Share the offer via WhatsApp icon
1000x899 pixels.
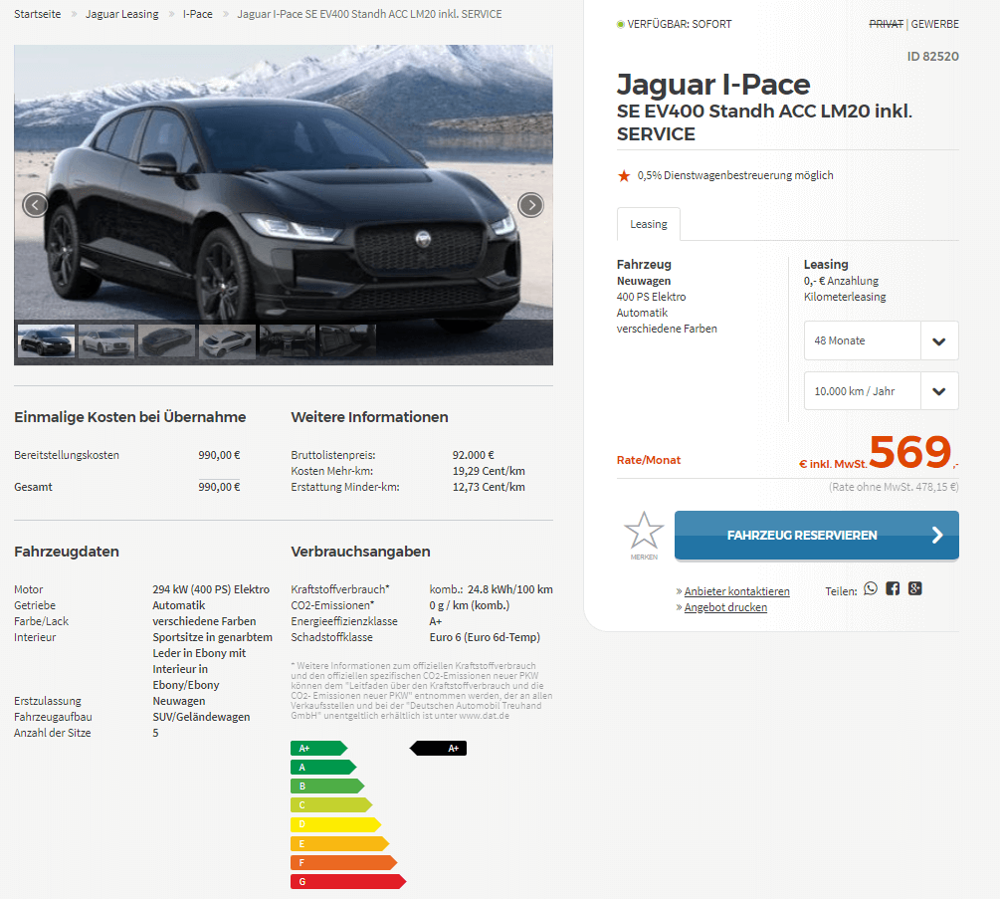coord(871,589)
